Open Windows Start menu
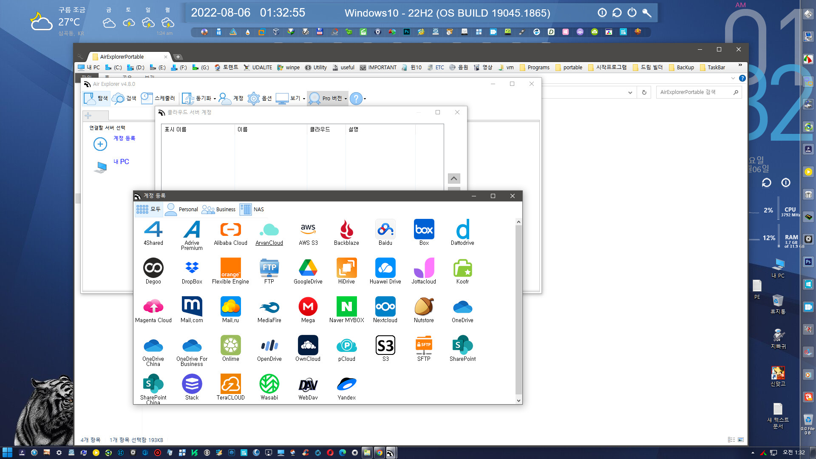 7,453
